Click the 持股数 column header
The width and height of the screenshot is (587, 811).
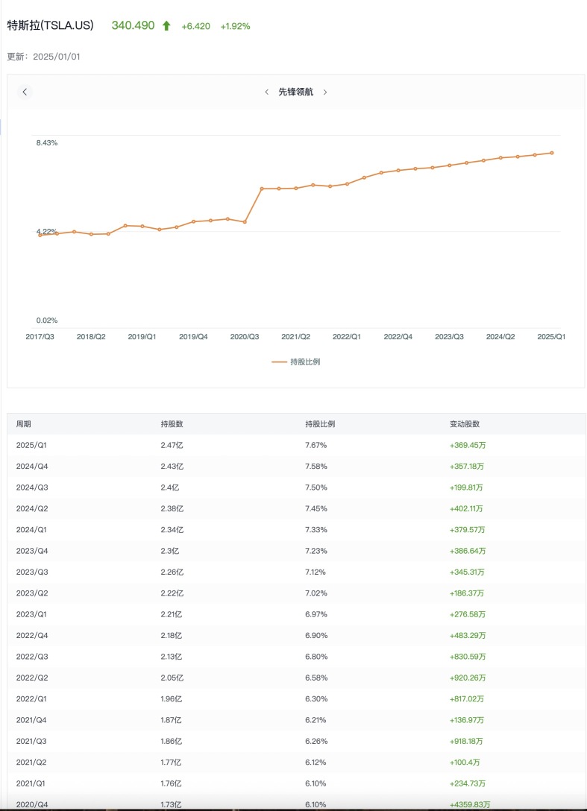(x=172, y=424)
